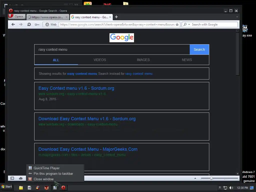Choose Close window in jump list

click(x=55, y=179)
